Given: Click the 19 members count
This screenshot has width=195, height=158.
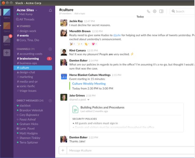Looking at the screenshot, I should point(65,13).
